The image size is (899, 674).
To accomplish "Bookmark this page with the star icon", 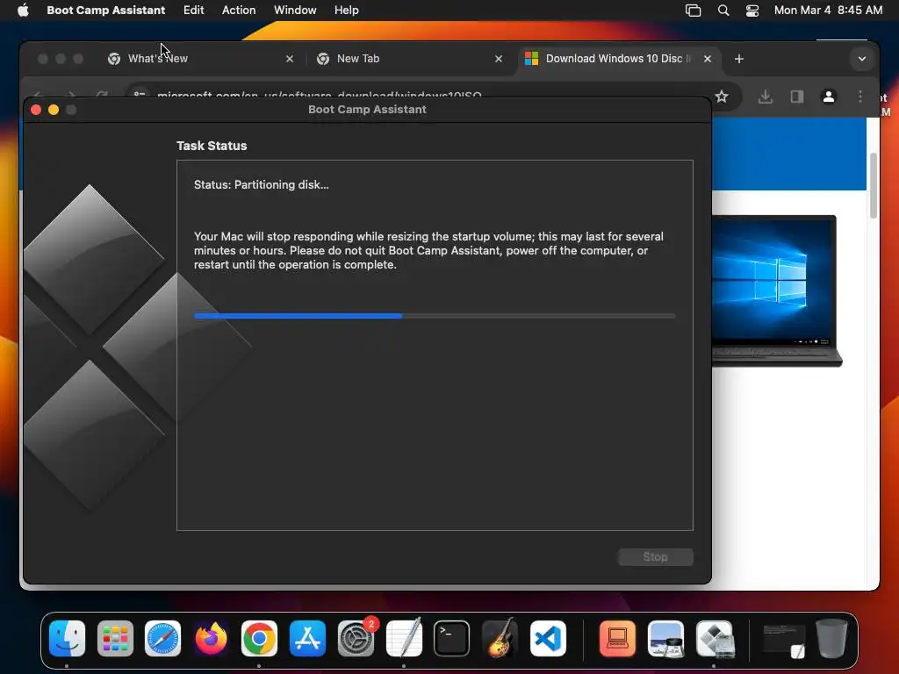I will 722,97.
